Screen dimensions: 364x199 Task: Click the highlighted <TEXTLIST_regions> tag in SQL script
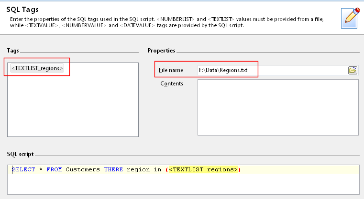203,169
